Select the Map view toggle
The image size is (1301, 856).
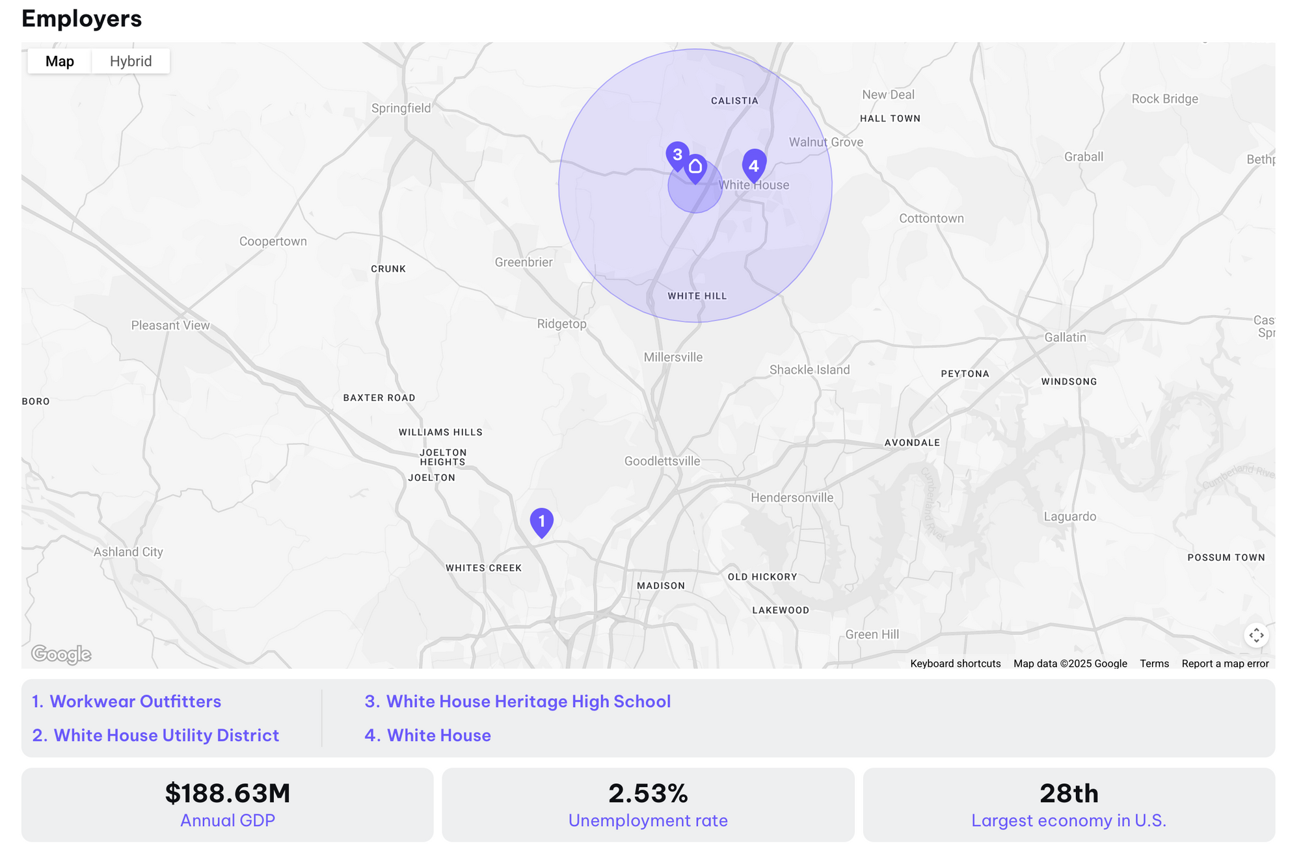60,61
